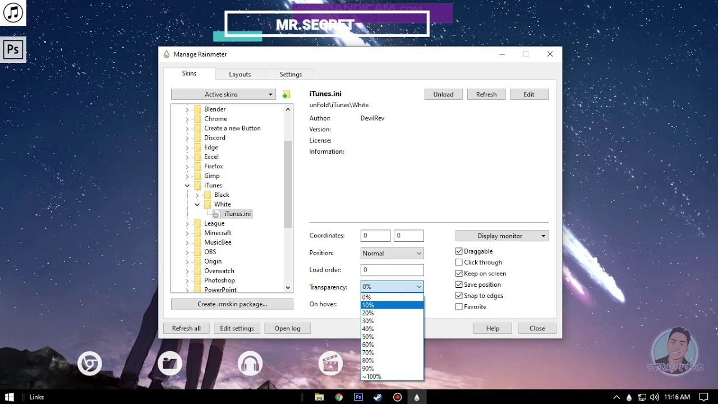Open the folder dock icon on desktop
Image resolution: width=718 pixels, height=404 pixels.
coord(170,364)
